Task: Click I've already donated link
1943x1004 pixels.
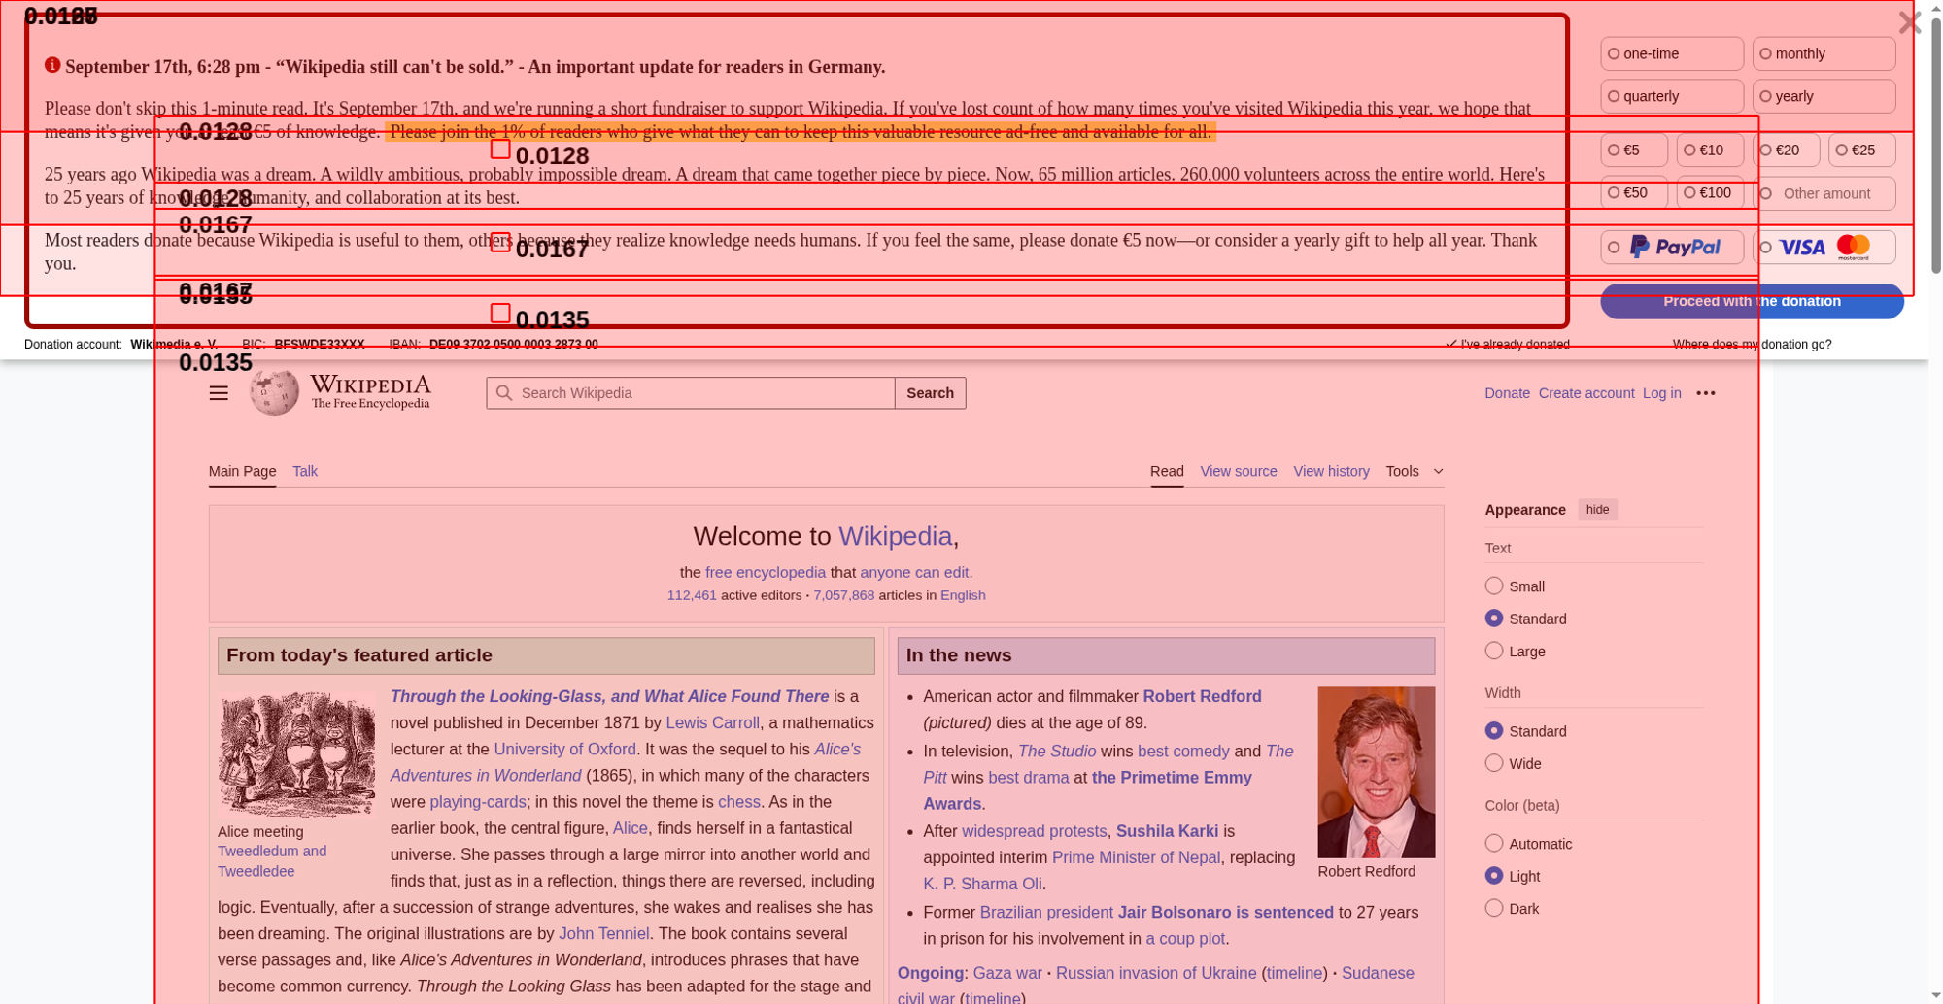Action: coord(1507,345)
